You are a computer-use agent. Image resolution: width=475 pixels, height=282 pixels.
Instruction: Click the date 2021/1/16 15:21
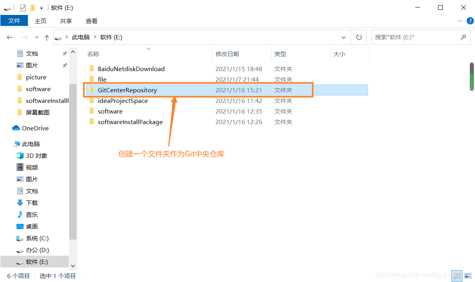239,90
